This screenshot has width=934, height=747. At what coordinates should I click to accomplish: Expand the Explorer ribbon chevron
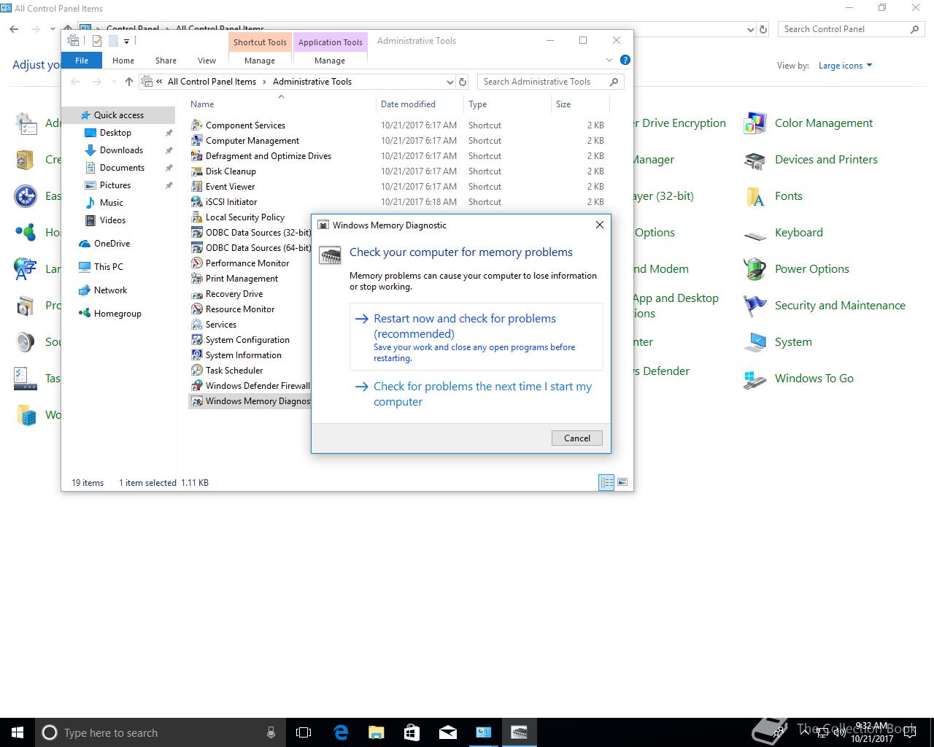tap(609, 61)
